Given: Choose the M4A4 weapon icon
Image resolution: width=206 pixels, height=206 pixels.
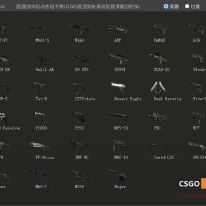Looking at the screenshot, I should tap(79, 29).
